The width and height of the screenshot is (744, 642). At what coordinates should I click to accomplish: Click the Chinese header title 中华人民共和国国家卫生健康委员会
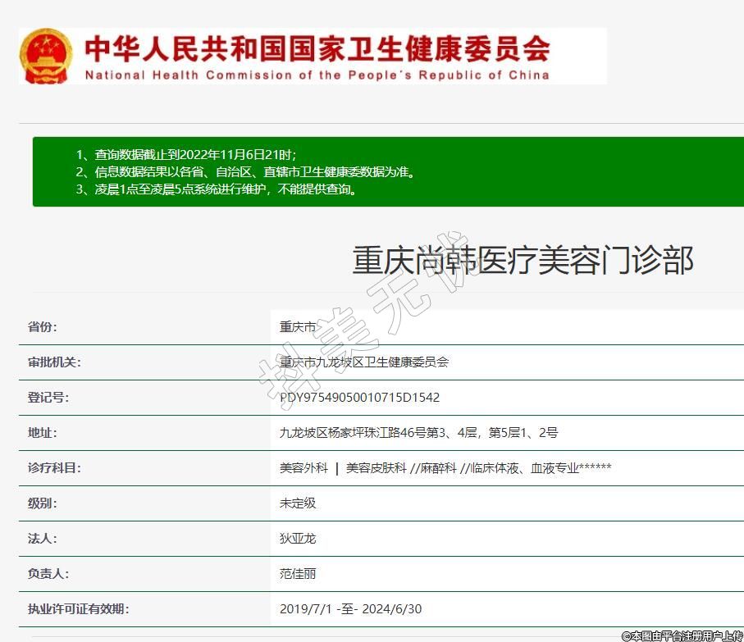[x=317, y=48]
